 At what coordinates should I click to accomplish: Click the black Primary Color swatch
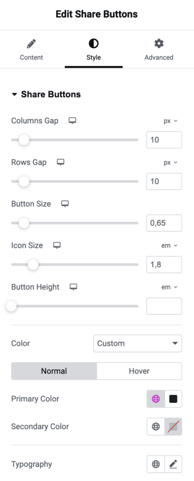[173, 399]
